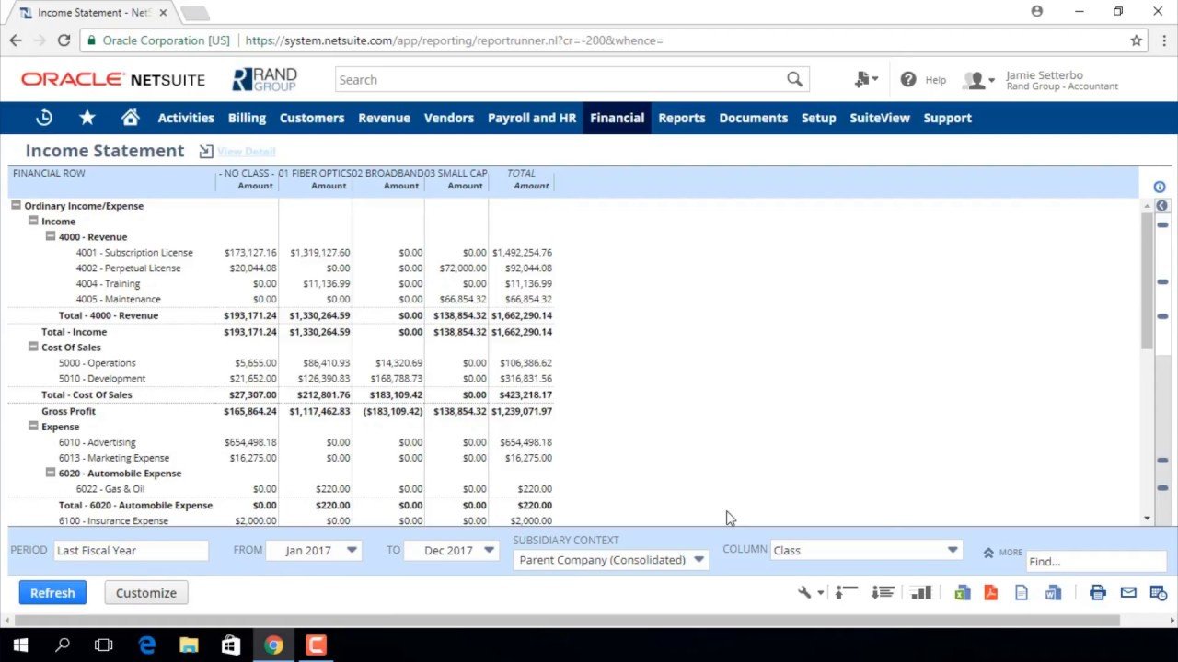Click inside the Find field
1178x662 pixels.
[x=1095, y=561]
